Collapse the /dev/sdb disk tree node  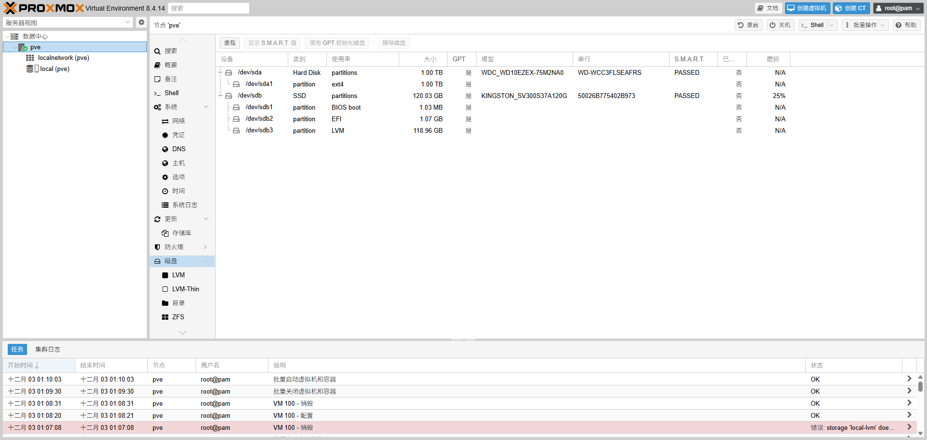coord(221,96)
